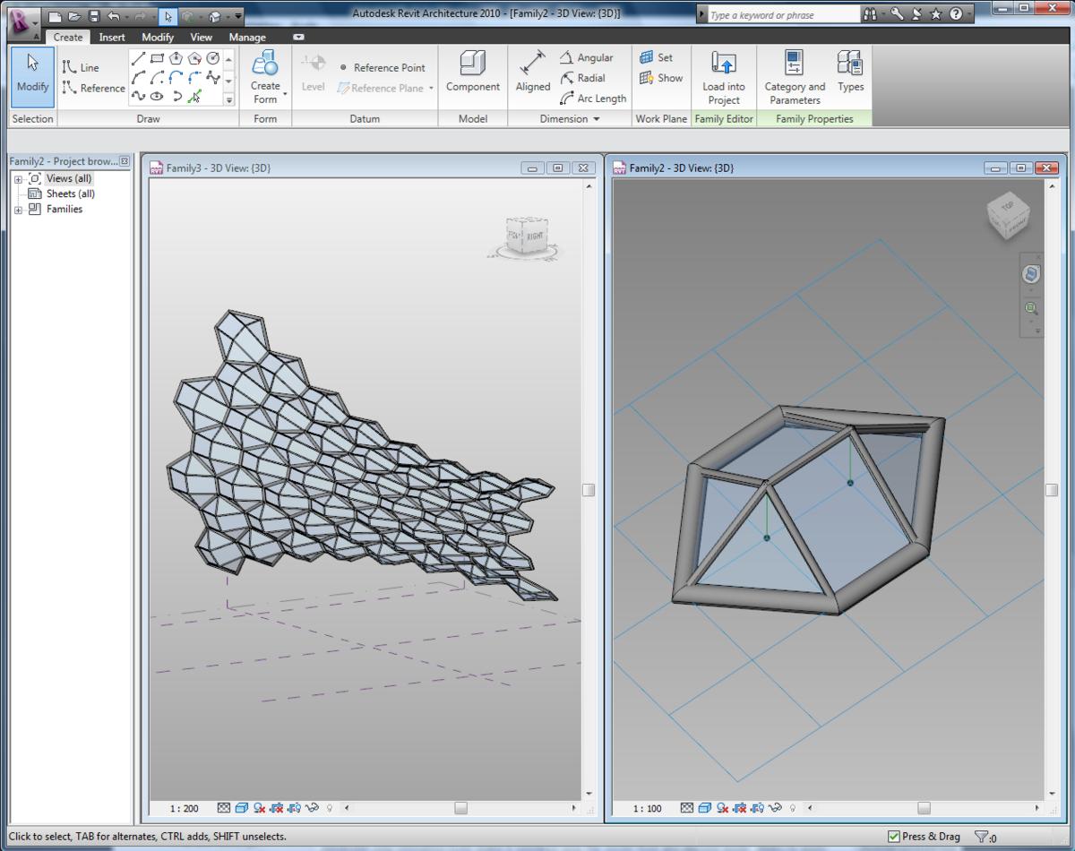Choose the Line draw option
The image size is (1075, 851).
[81, 67]
